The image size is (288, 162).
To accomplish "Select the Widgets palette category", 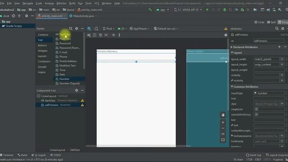I will click(x=43, y=51).
